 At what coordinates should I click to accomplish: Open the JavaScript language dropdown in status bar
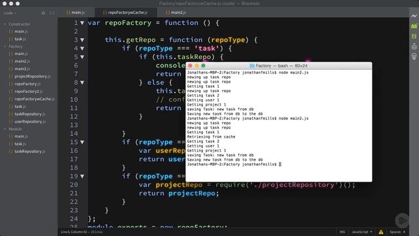click(362, 232)
